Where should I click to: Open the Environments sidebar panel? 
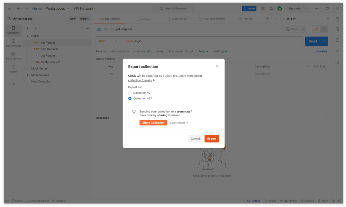pyautogui.click(x=13, y=43)
